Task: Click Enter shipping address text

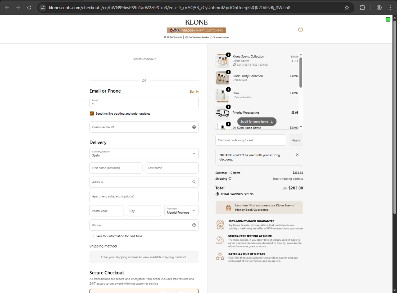Action: pyautogui.click(x=288, y=179)
